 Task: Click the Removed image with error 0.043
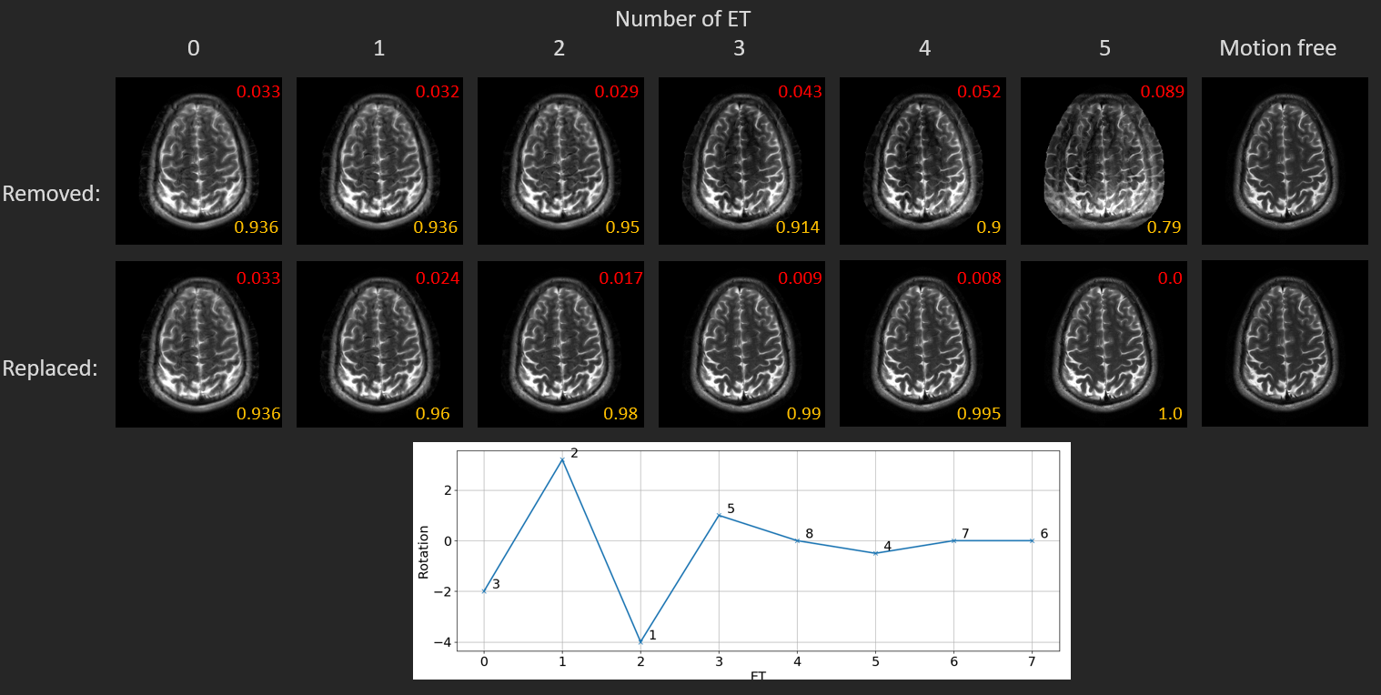(x=741, y=161)
